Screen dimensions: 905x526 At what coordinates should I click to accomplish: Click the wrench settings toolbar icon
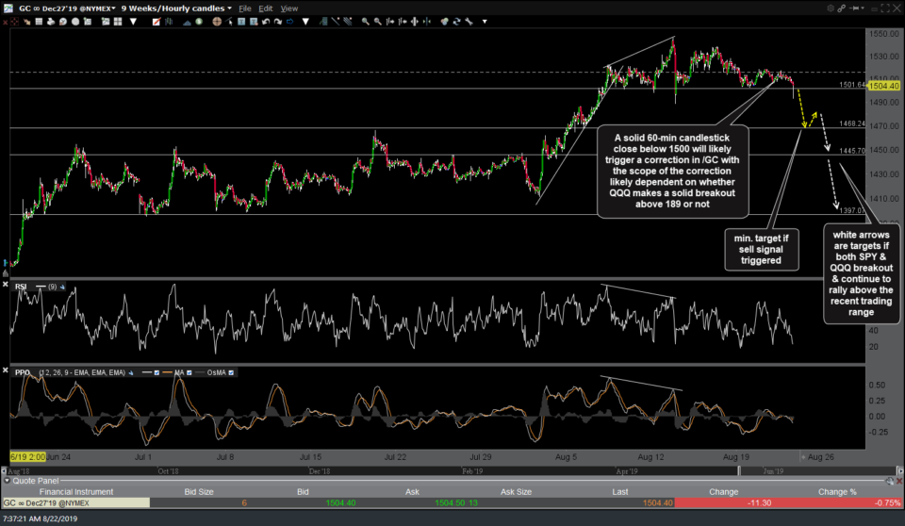pyautogui.click(x=469, y=22)
